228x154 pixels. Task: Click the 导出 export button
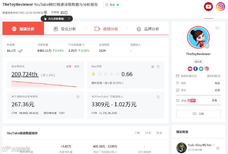point(112,5)
